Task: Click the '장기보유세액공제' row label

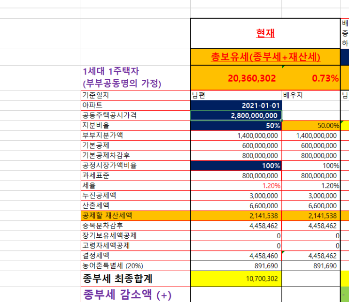Action: 135,235
